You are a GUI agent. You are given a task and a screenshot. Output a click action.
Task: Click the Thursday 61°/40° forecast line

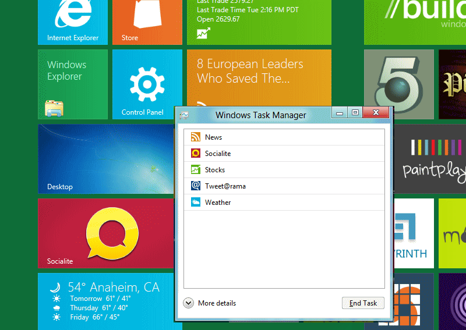99,308
